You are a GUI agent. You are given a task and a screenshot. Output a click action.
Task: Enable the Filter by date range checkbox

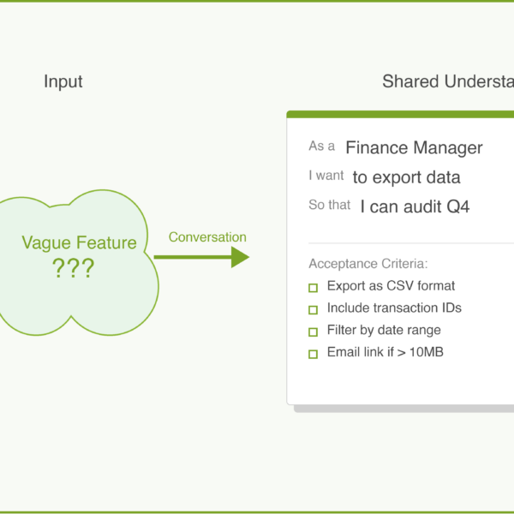point(313,331)
